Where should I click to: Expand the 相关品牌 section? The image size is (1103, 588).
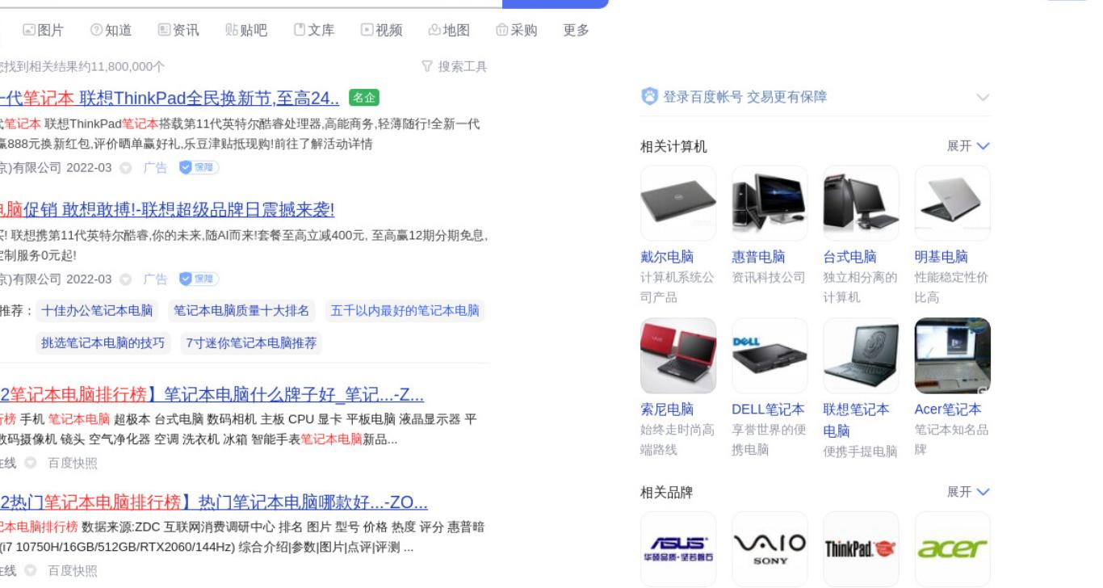[x=968, y=492]
